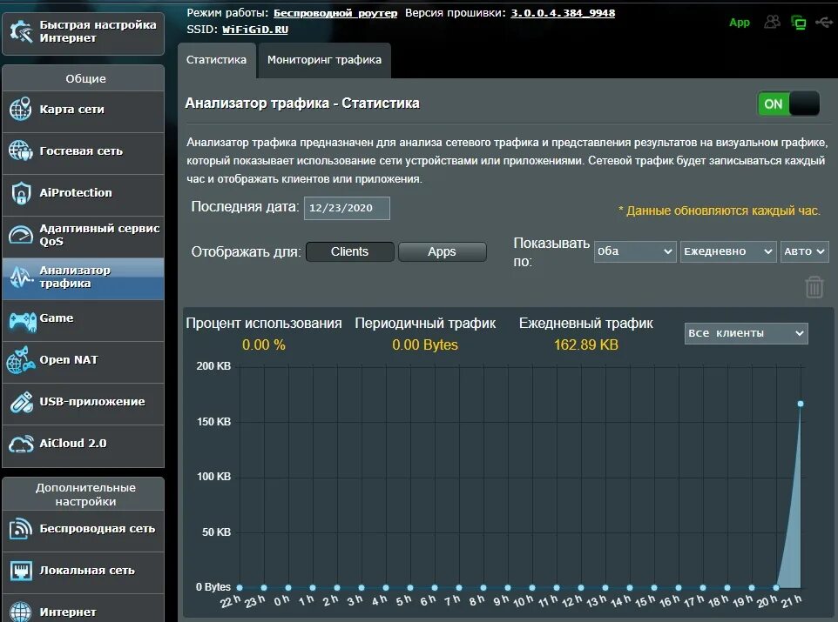Image resolution: width=838 pixels, height=622 pixels.
Task: Open the Карта сети menu item
Action: tap(84, 111)
